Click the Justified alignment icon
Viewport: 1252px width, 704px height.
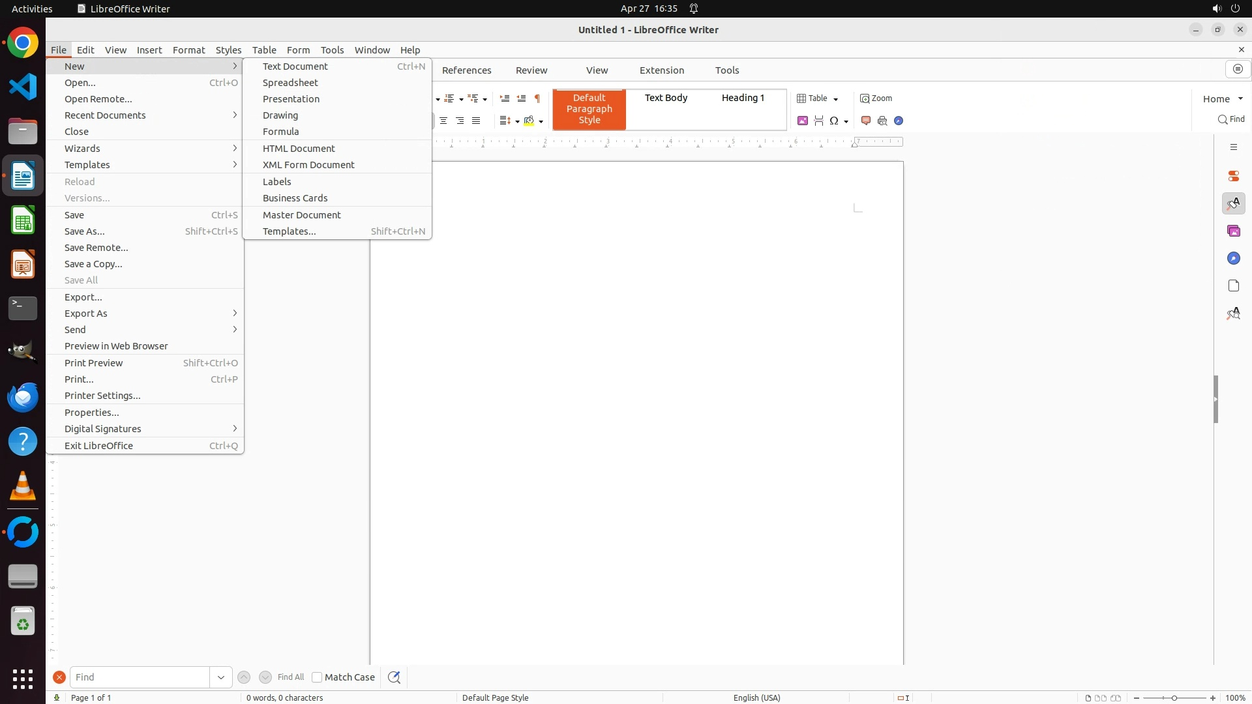[476, 121]
